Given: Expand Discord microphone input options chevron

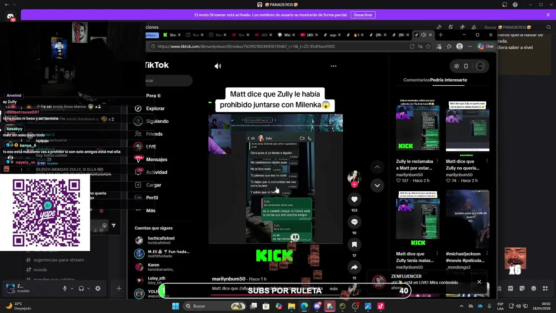Looking at the screenshot, I should click(72, 288).
